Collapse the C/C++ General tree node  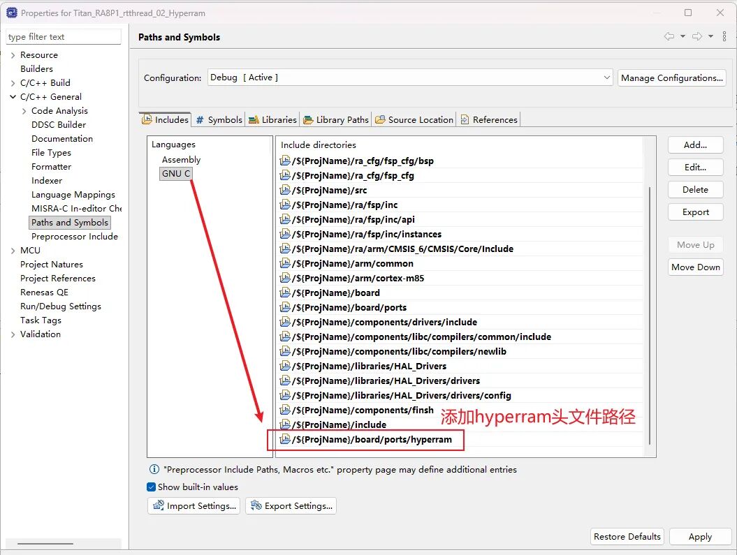(13, 97)
